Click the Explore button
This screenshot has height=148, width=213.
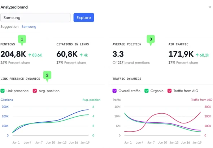[84, 18]
